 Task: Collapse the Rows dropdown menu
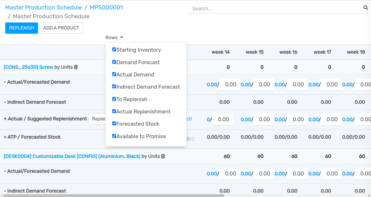[114, 38]
